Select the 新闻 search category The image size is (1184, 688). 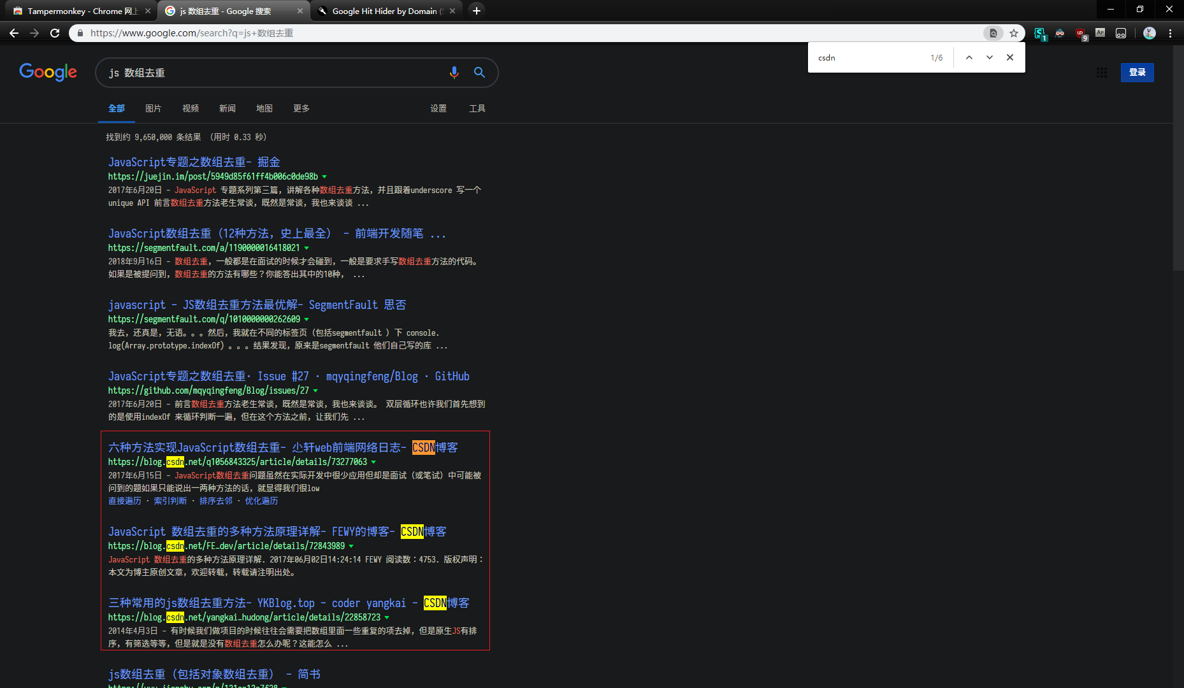227,108
